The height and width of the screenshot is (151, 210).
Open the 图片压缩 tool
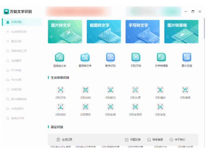tap(187, 58)
